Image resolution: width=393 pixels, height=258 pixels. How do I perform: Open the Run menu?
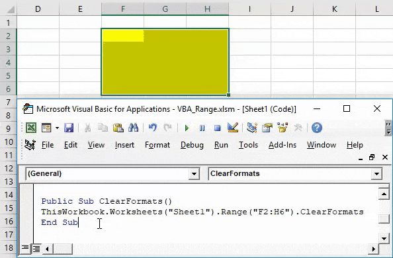[221, 145]
